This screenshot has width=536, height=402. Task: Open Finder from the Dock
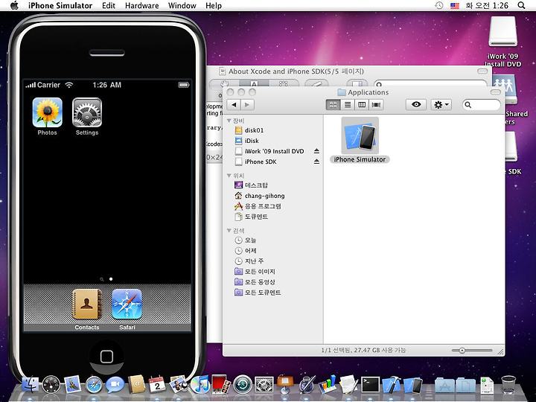pyautogui.click(x=31, y=384)
